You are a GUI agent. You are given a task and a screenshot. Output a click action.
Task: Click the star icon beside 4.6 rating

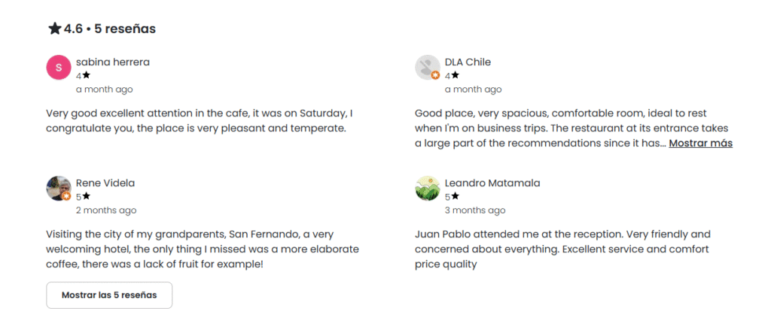(54, 29)
